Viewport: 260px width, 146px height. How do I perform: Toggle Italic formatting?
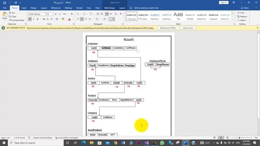point(34,19)
